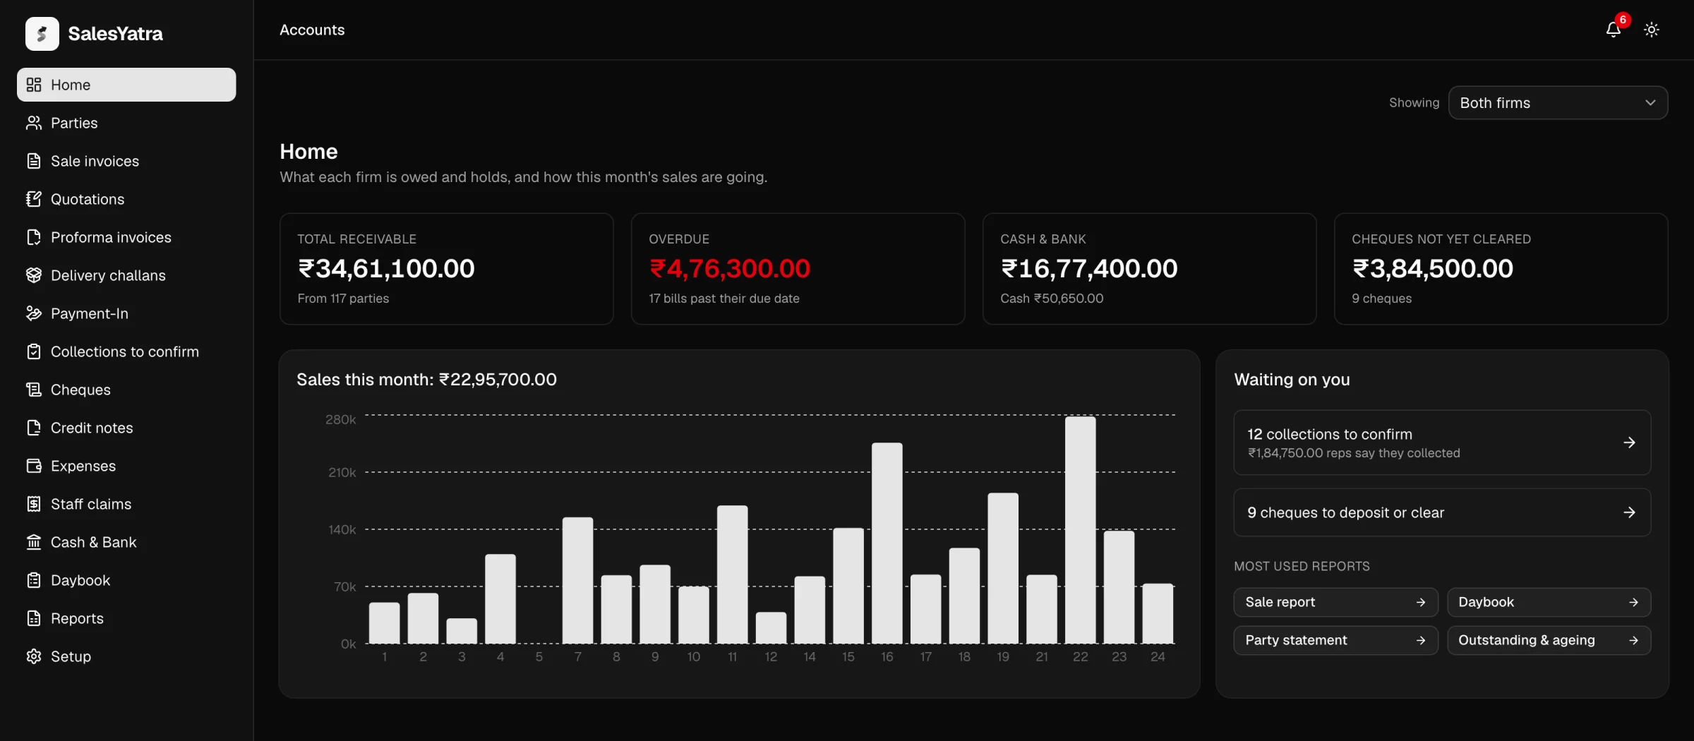Toggle the light/dark theme sun icon
This screenshot has width=1694, height=741.
point(1651,30)
